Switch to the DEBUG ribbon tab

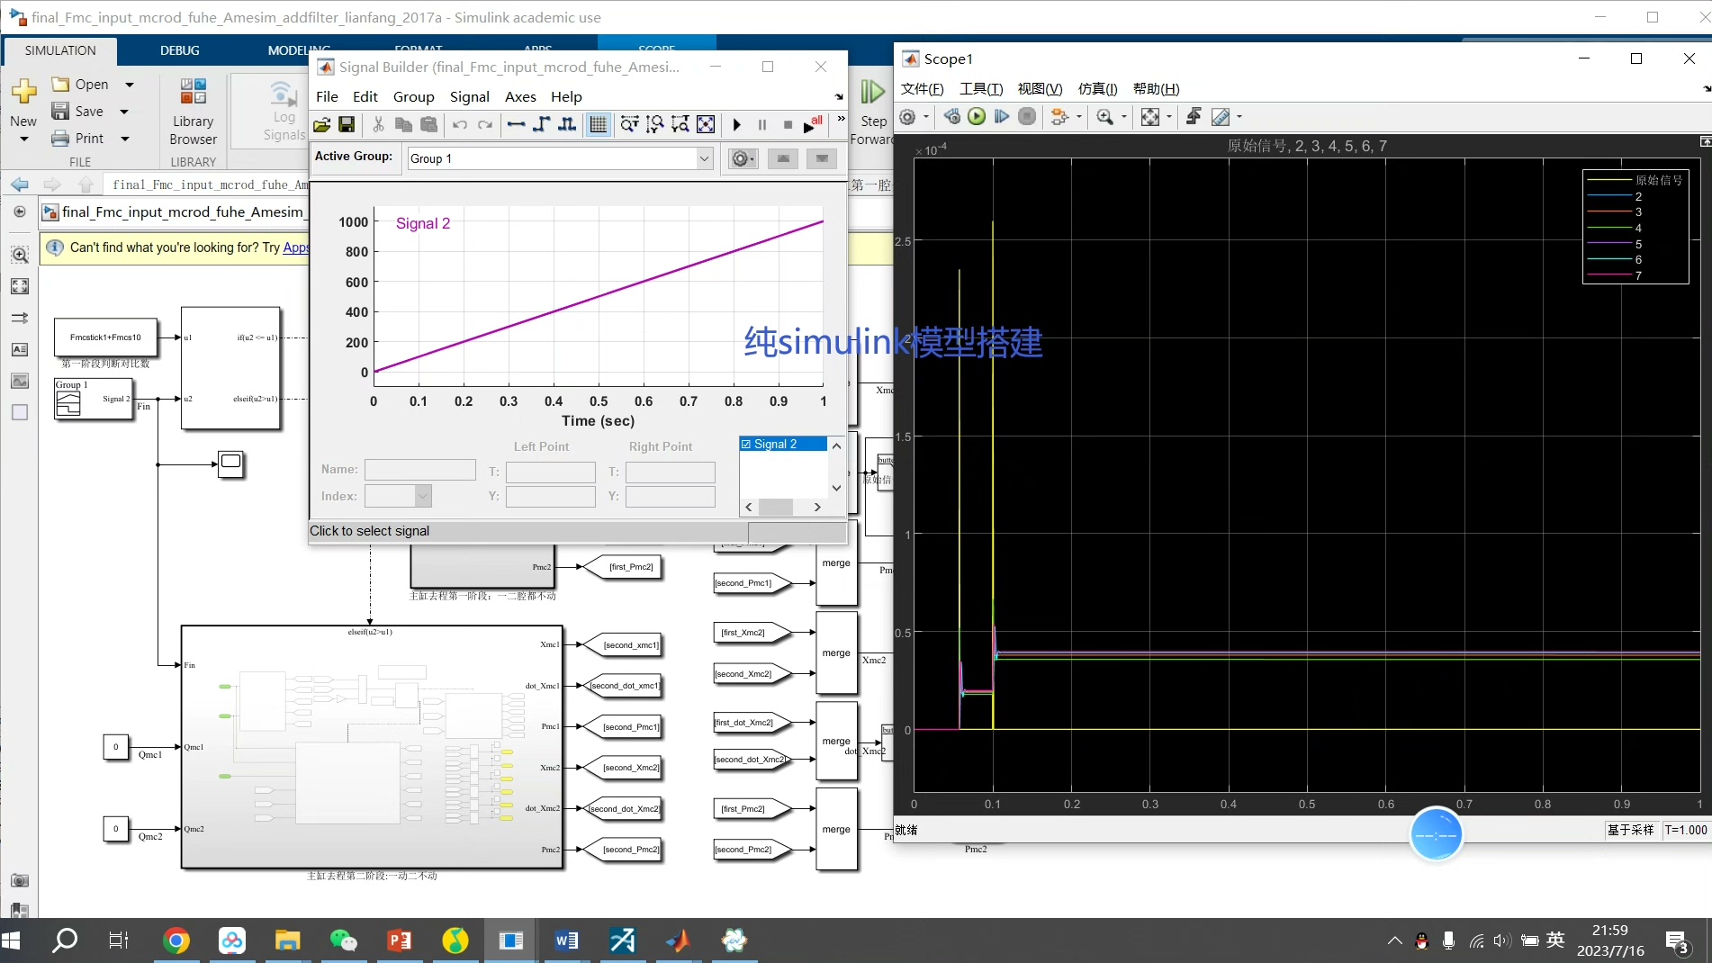pyautogui.click(x=180, y=50)
